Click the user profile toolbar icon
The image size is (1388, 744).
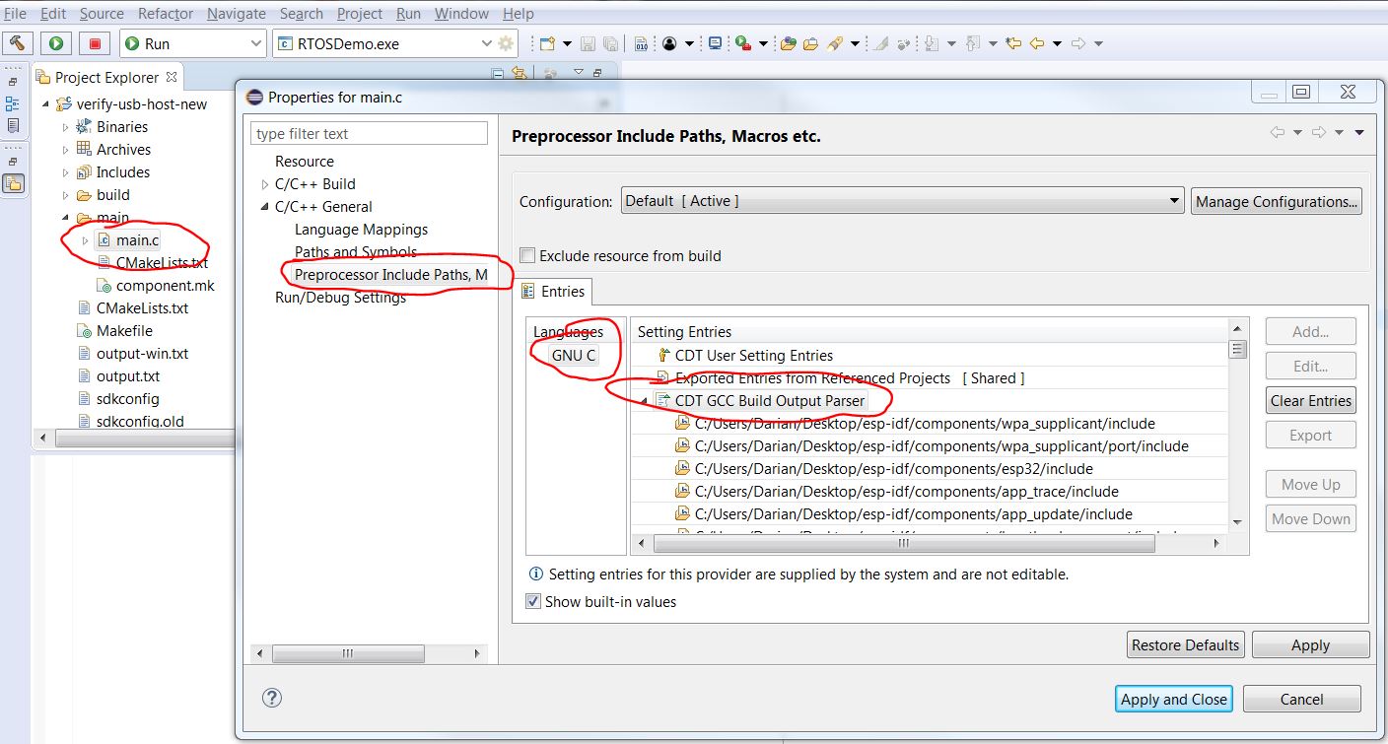[x=670, y=43]
